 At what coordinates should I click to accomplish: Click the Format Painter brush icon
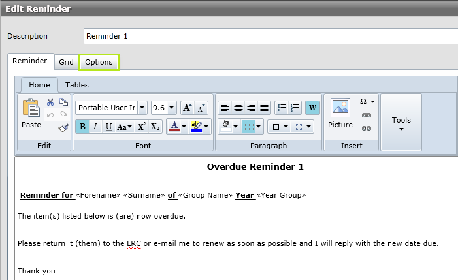(63, 127)
